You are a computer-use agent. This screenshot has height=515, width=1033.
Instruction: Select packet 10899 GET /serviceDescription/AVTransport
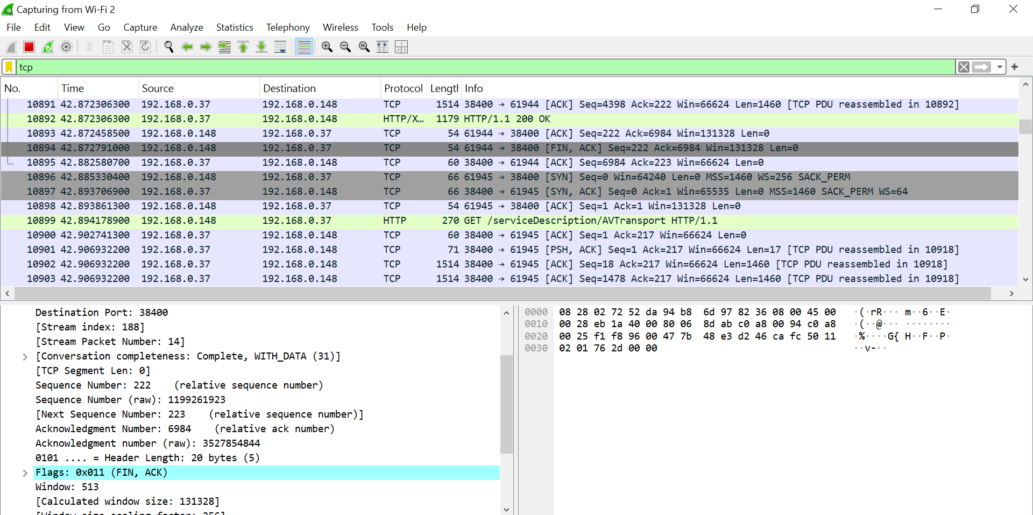tap(509, 221)
